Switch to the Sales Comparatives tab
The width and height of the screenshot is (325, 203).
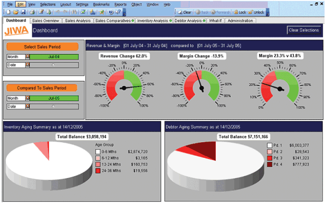115,21
